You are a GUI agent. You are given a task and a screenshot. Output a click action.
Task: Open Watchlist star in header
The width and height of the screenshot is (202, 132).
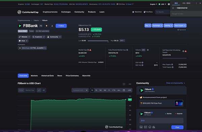click(x=137, y=12)
